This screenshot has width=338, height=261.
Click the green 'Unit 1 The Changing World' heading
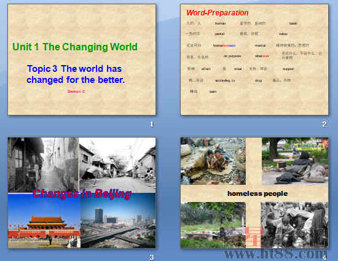[x=75, y=47]
